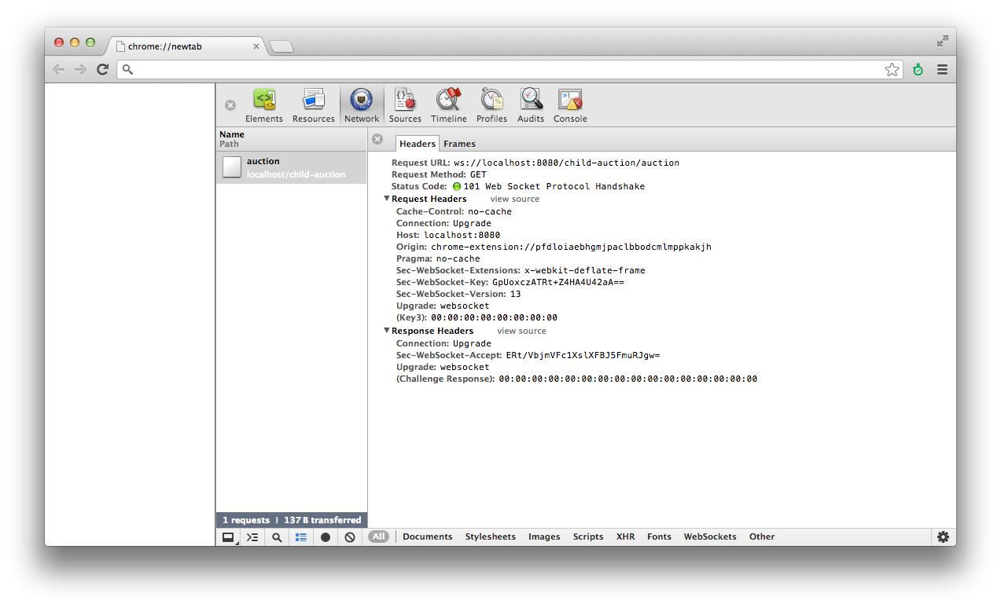The height and width of the screenshot is (608, 1001).
Task: Switch to the Frames tab
Action: coord(459,144)
